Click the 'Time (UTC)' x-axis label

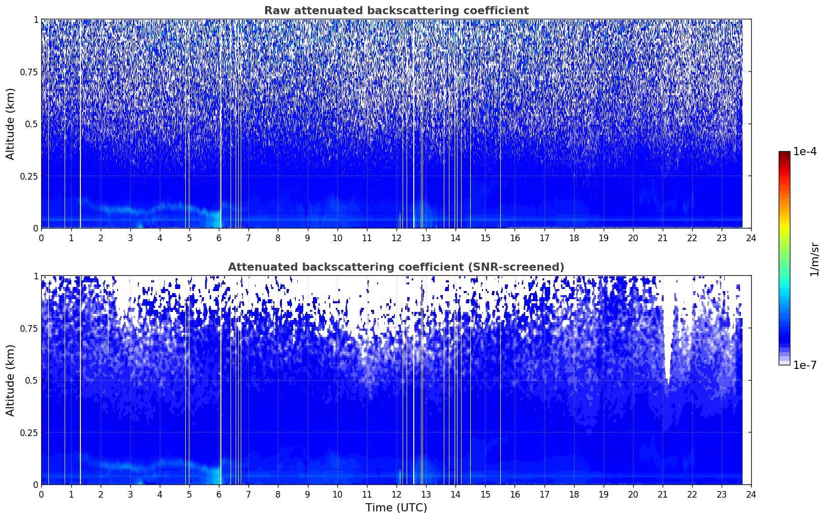tap(396, 508)
